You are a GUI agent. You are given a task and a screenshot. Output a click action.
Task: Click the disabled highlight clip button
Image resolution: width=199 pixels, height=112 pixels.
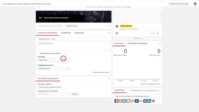coord(51,26)
